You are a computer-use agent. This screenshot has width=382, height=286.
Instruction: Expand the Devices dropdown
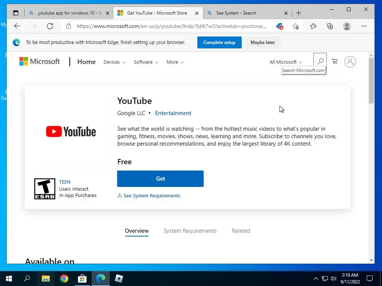pos(114,62)
